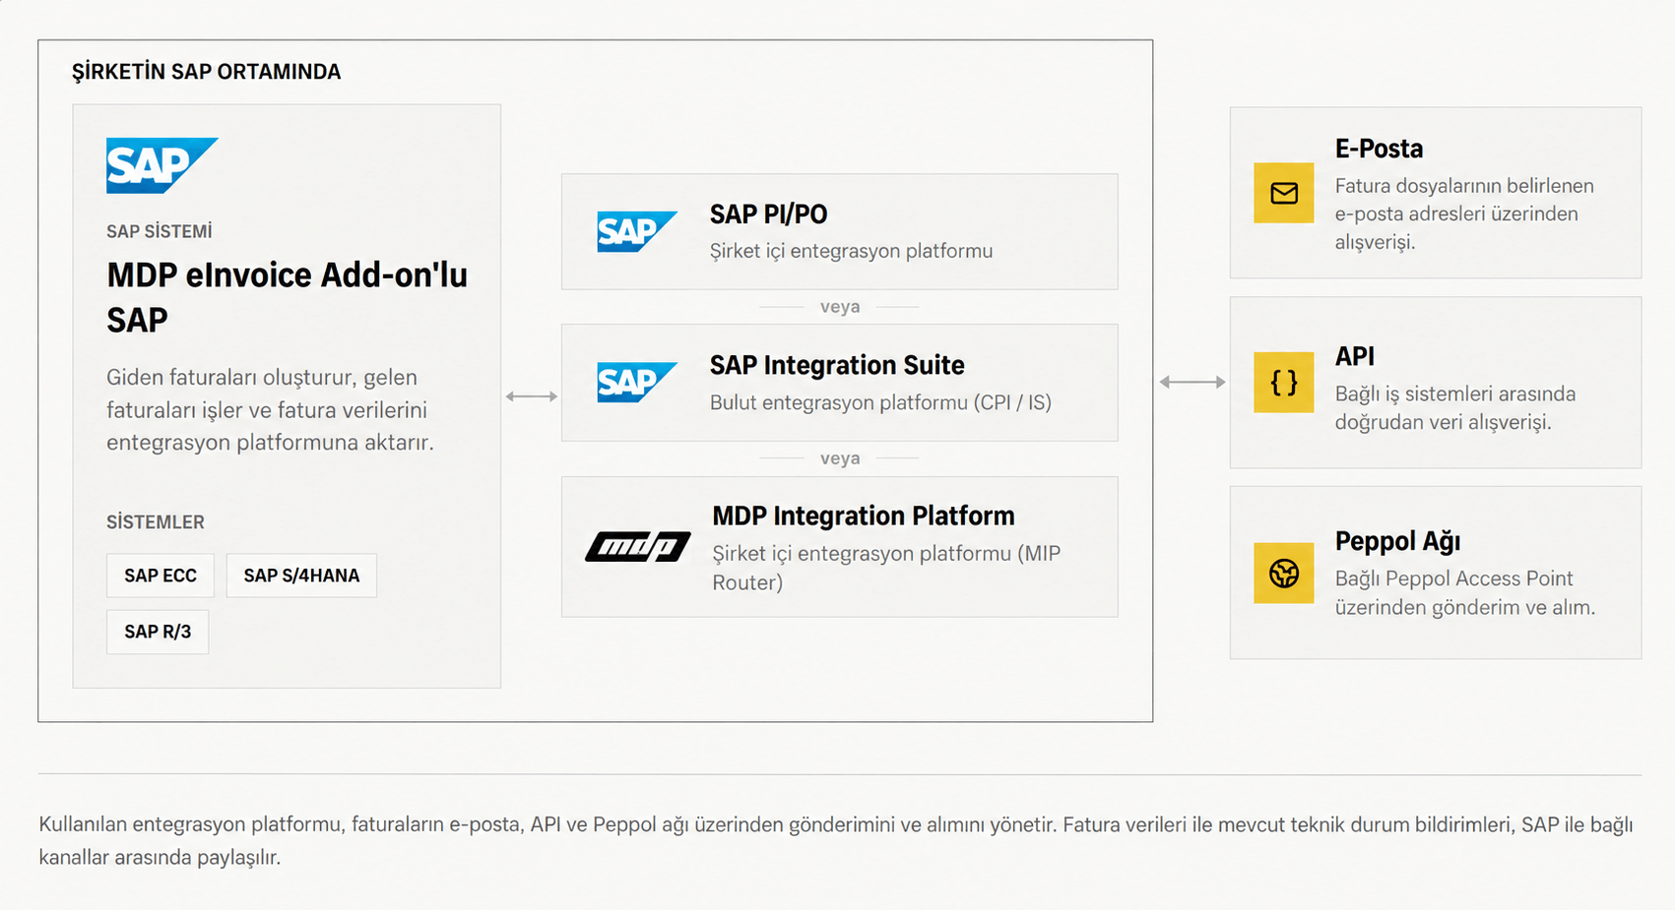Click the ŞİRKETİN SAP ORTAMINDA heading

coord(206,72)
